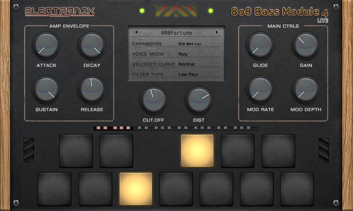Click the "MAIN CTRLS" section label
The width and height of the screenshot is (353, 211).
[283, 26]
